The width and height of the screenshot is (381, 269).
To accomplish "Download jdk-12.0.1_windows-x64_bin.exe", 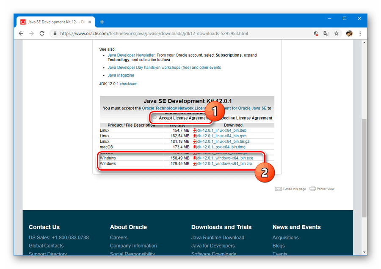I will coord(225,158).
